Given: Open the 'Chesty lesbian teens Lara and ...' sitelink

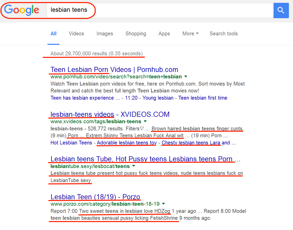Looking at the screenshot, I should [x=199, y=143].
